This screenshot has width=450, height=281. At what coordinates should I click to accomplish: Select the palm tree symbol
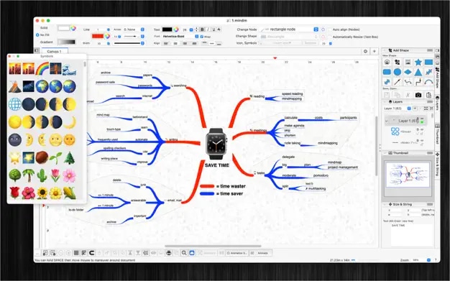click(29, 175)
